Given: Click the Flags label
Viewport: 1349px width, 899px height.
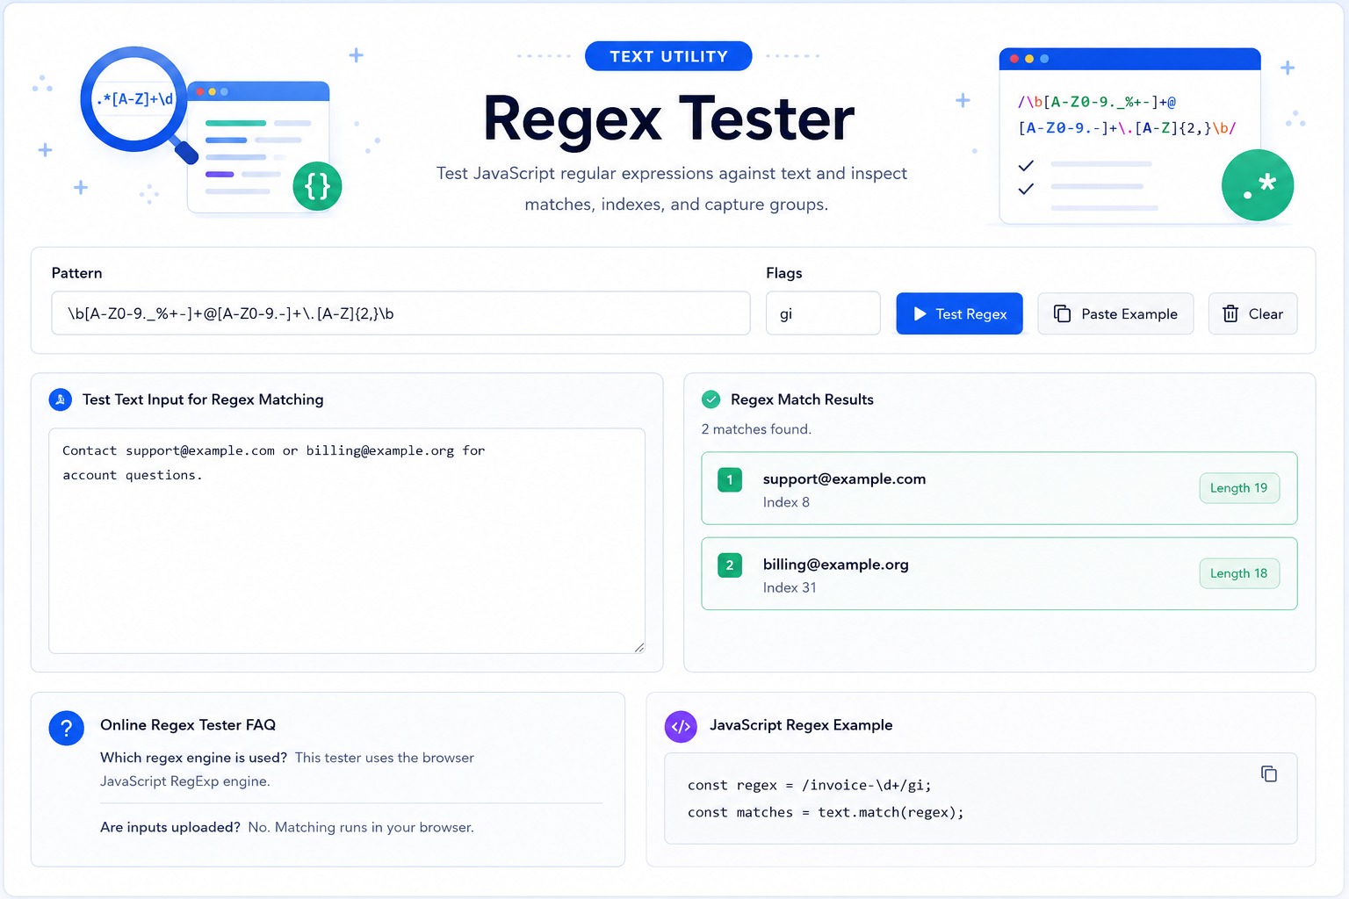Looking at the screenshot, I should click(x=783, y=273).
